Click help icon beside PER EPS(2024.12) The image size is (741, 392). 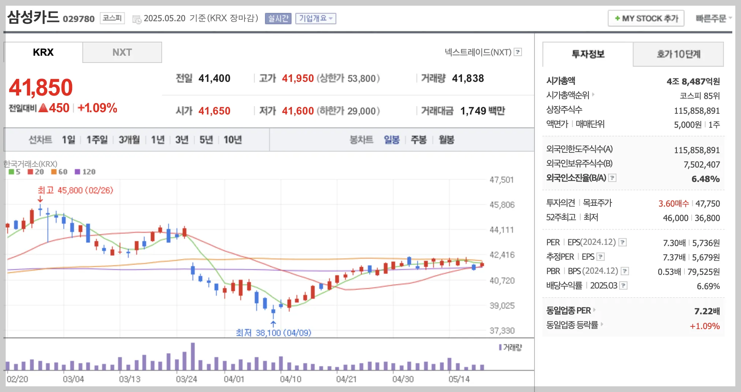[x=623, y=242]
